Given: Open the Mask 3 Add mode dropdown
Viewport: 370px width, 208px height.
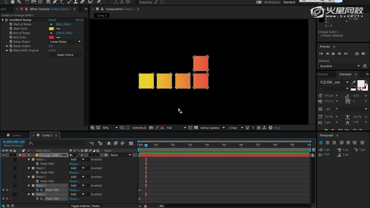Looking at the screenshot, I should pyautogui.click(x=76, y=177).
